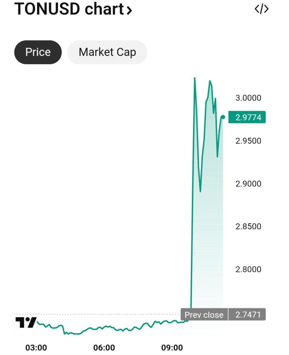The width and height of the screenshot is (289, 355).
Task: Switch to Market Cap tab
Action: [107, 52]
